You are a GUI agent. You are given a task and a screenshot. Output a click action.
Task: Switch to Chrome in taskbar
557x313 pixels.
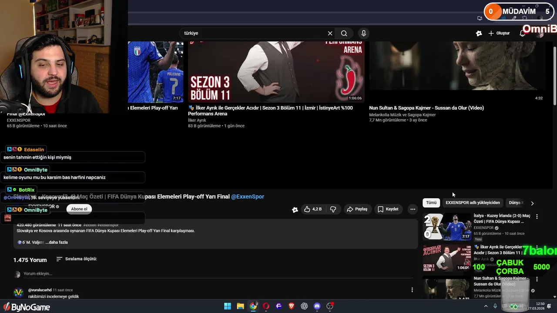pyautogui.click(x=253, y=306)
